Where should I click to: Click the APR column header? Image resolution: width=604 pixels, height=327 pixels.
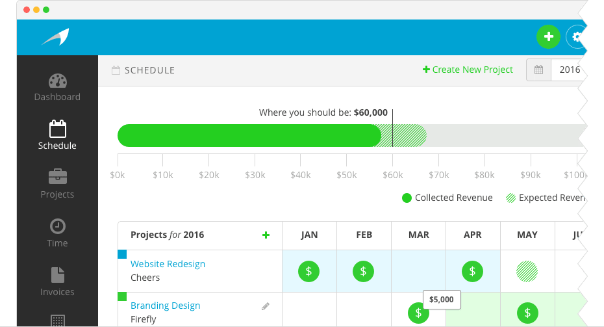[x=473, y=235]
